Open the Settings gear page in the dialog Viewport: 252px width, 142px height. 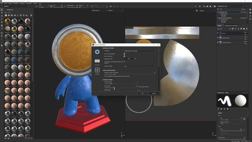(x=97, y=52)
